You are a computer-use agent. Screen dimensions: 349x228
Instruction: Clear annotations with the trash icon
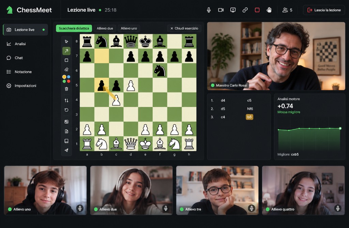[66, 89]
